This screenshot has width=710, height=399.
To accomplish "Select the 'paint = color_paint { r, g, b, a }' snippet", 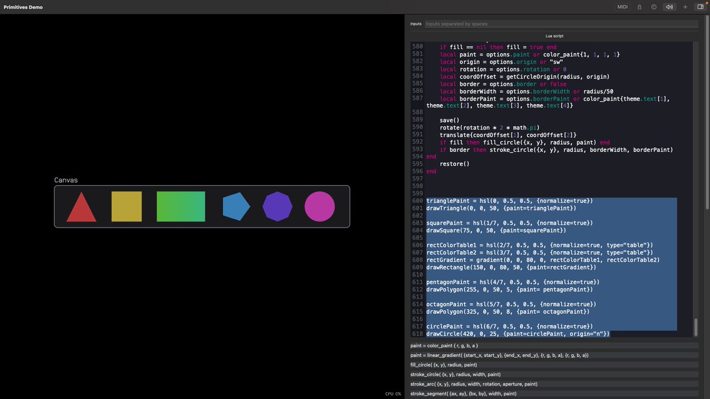I will (554, 346).
